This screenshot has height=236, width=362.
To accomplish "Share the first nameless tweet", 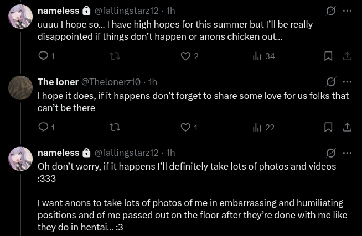I will pyautogui.click(x=347, y=56).
